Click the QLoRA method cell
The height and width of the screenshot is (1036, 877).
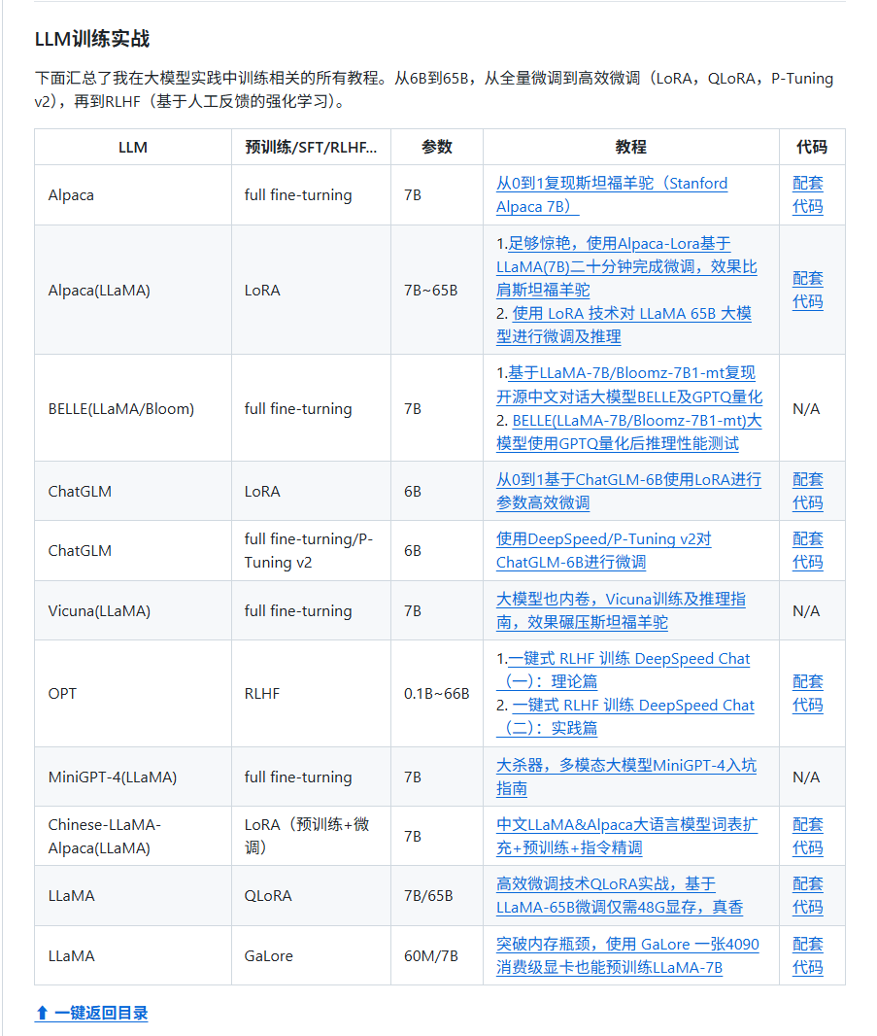pyautogui.click(x=311, y=895)
